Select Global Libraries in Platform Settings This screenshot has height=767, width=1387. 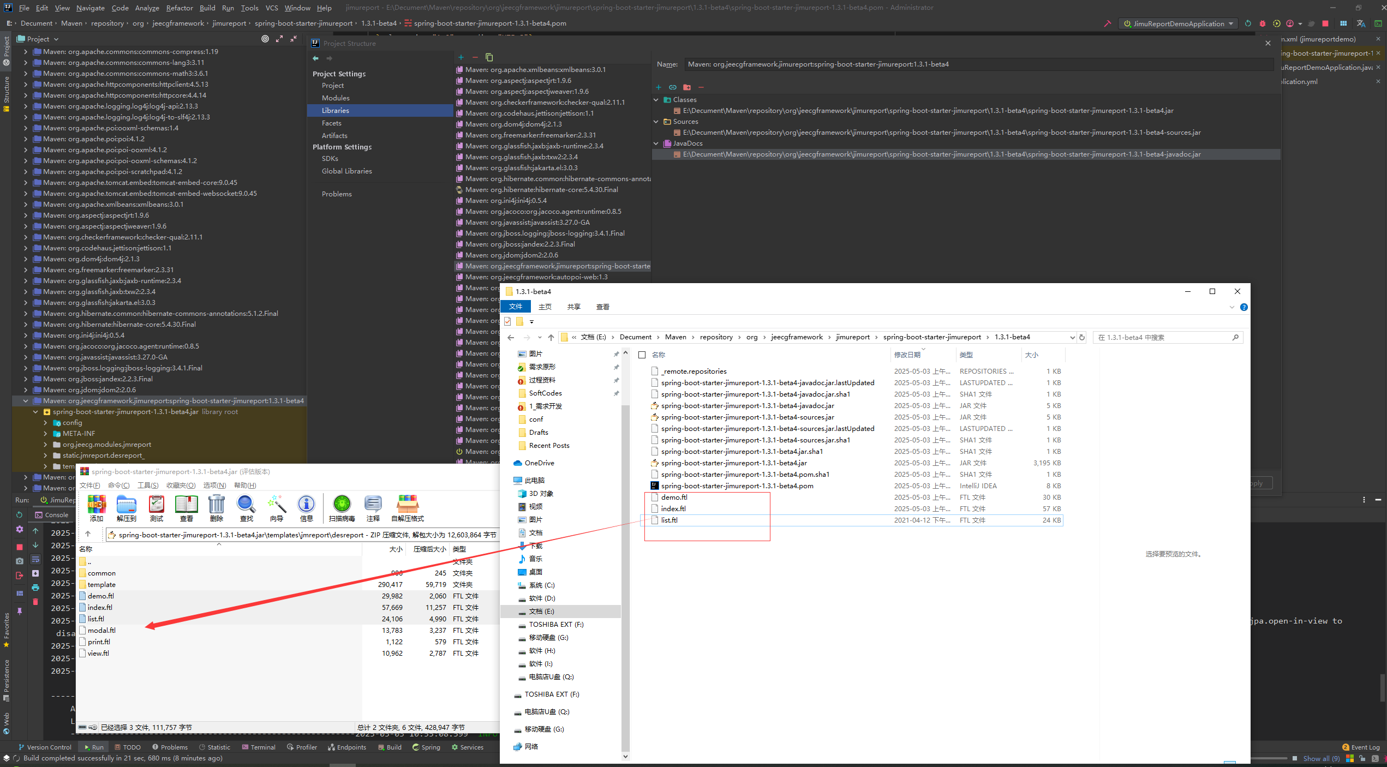coord(346,171)
